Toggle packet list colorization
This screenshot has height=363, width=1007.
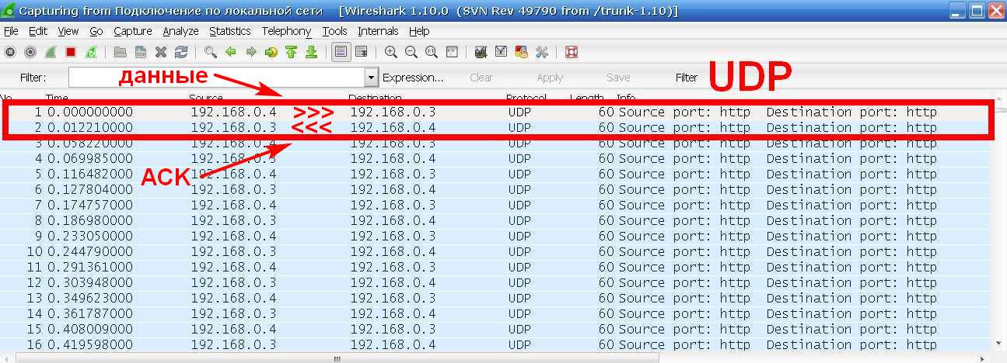(x=340, y=52)
